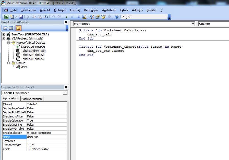229x160 pixels.
Task: Open the Debuggen menu
Action: click(x=91, y=10)
